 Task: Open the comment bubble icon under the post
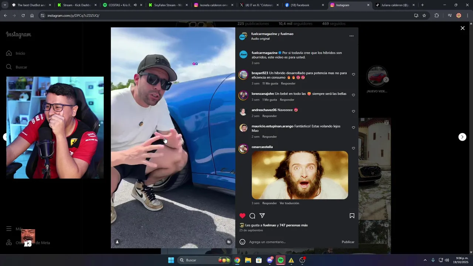click(x=252, y=216)
